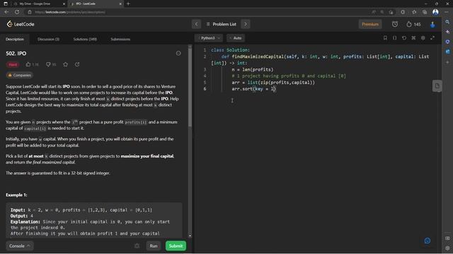The width and height of the screenshot is (453, 254).
Task: Click the sidebar search icon
Action: coord(447,22)
